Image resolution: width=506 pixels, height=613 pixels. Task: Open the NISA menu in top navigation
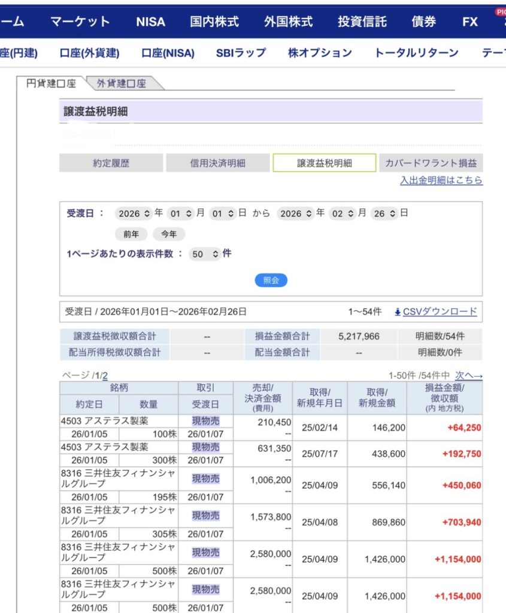(x=150, y=22)
